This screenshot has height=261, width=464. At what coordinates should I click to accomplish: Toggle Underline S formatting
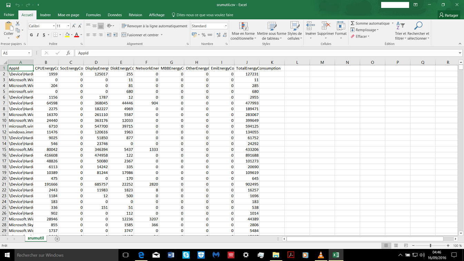click(44, 35)
